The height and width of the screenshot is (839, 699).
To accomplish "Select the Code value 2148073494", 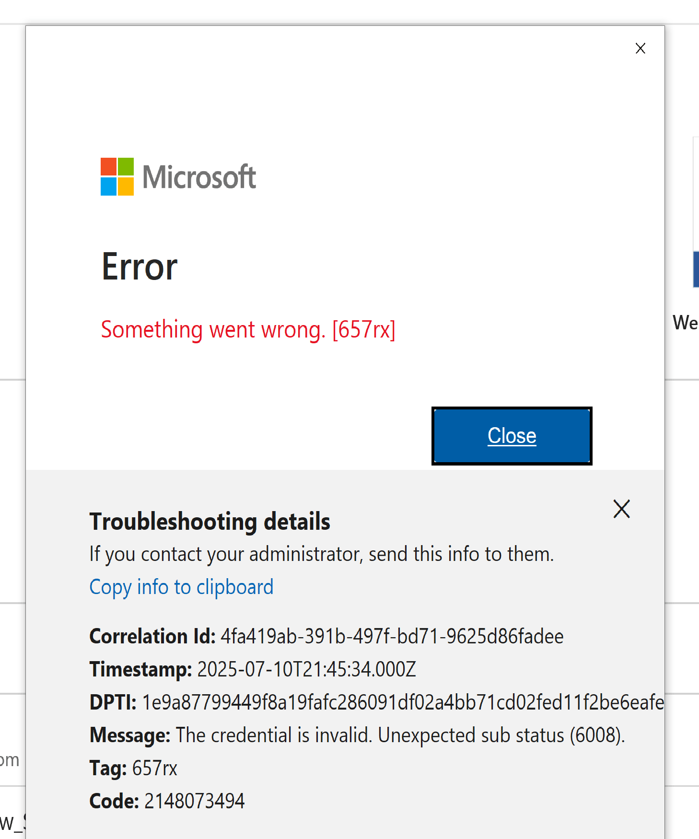I will pyautogui.click(x=194, y=801).
